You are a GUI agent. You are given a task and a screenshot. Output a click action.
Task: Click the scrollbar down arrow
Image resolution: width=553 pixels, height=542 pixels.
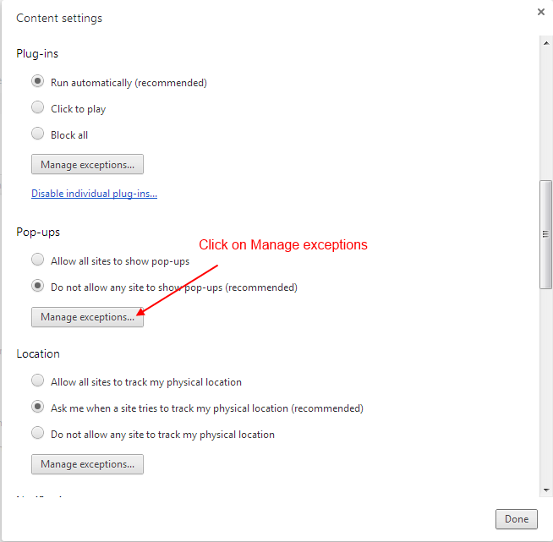coord(546,490)
